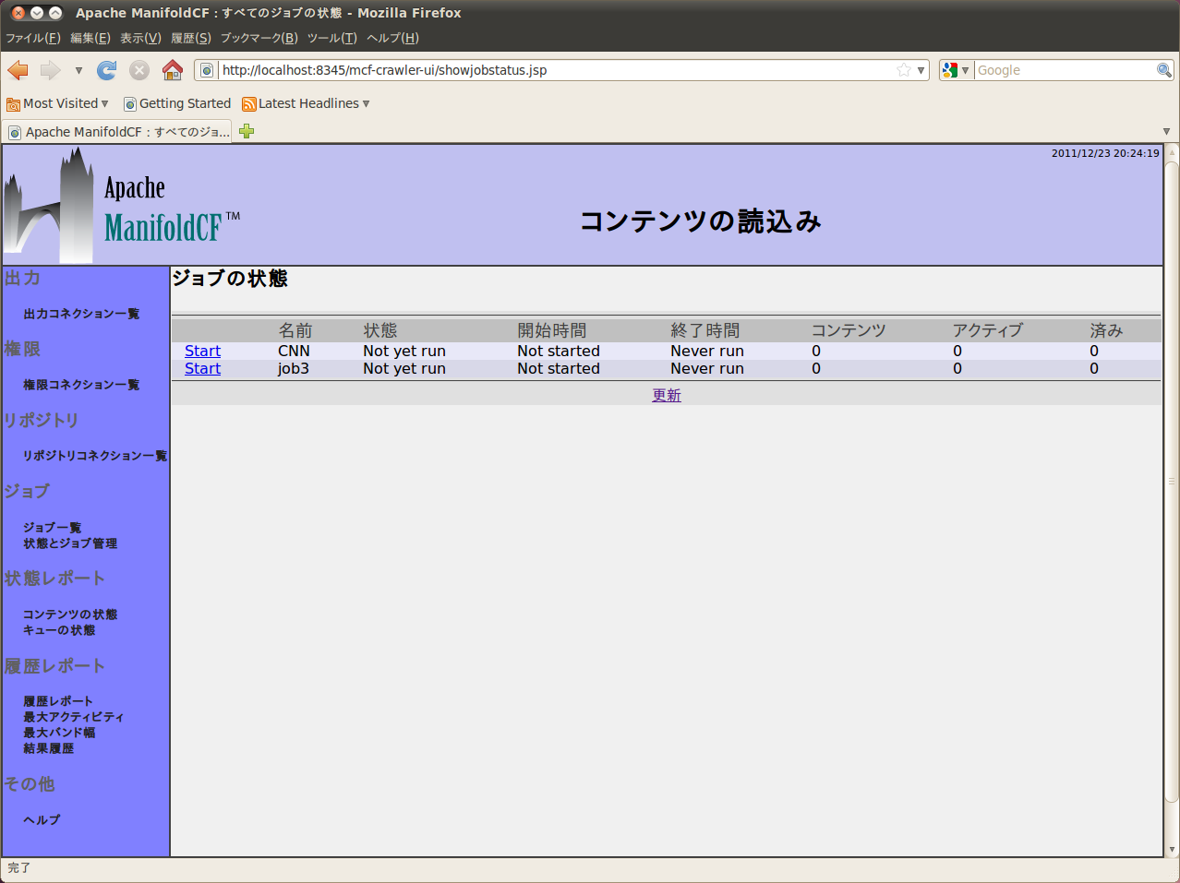Open URL bar history dropdown arrow
Image resolution: width=1180 pixels, height=883 pixels.
point(921,70)
